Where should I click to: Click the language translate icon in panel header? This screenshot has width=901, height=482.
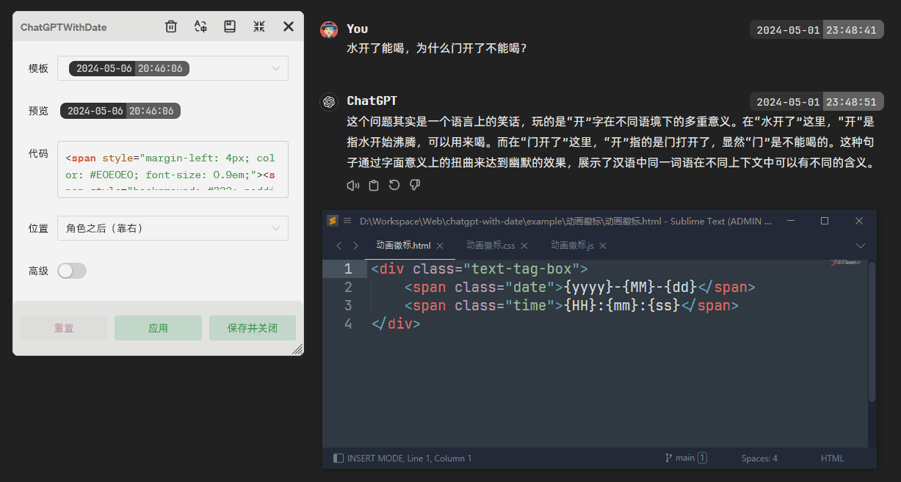200,26
